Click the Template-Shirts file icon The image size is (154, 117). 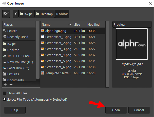[x=43, y=73]
